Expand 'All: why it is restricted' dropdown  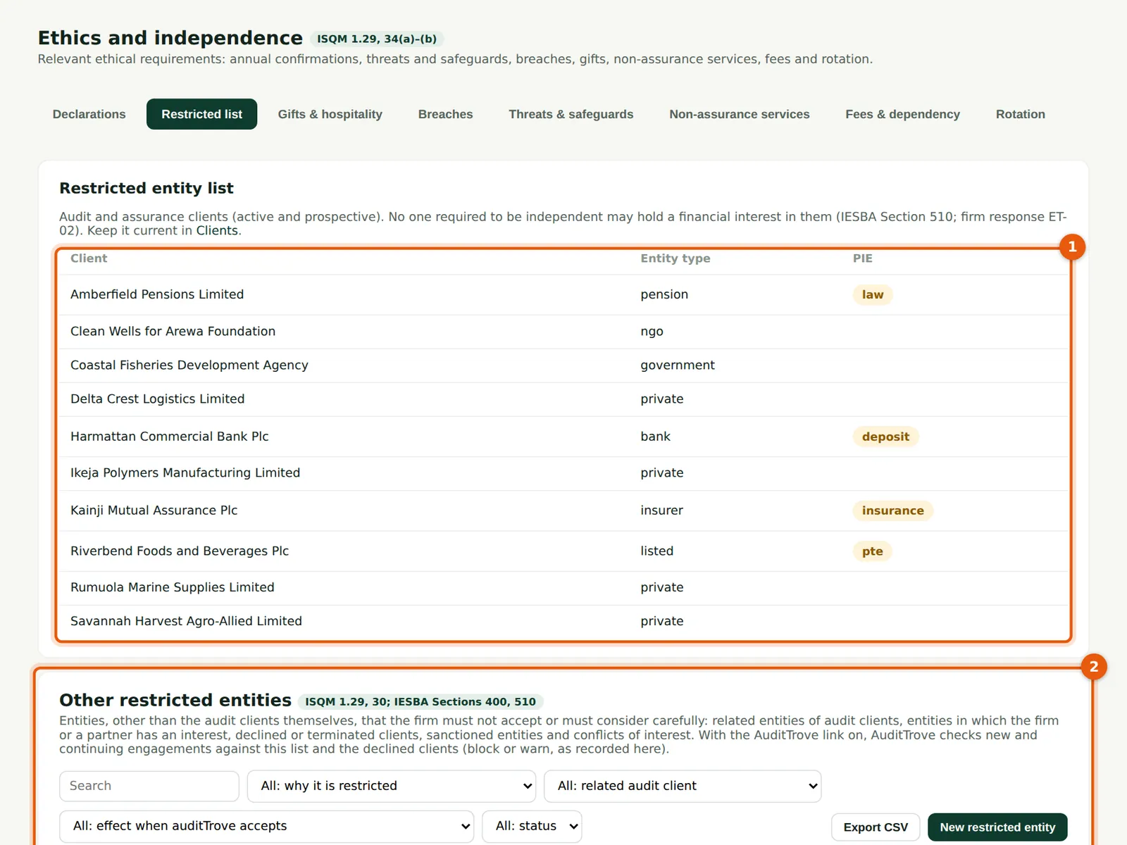pyautogui.click(x=392, y=786)
